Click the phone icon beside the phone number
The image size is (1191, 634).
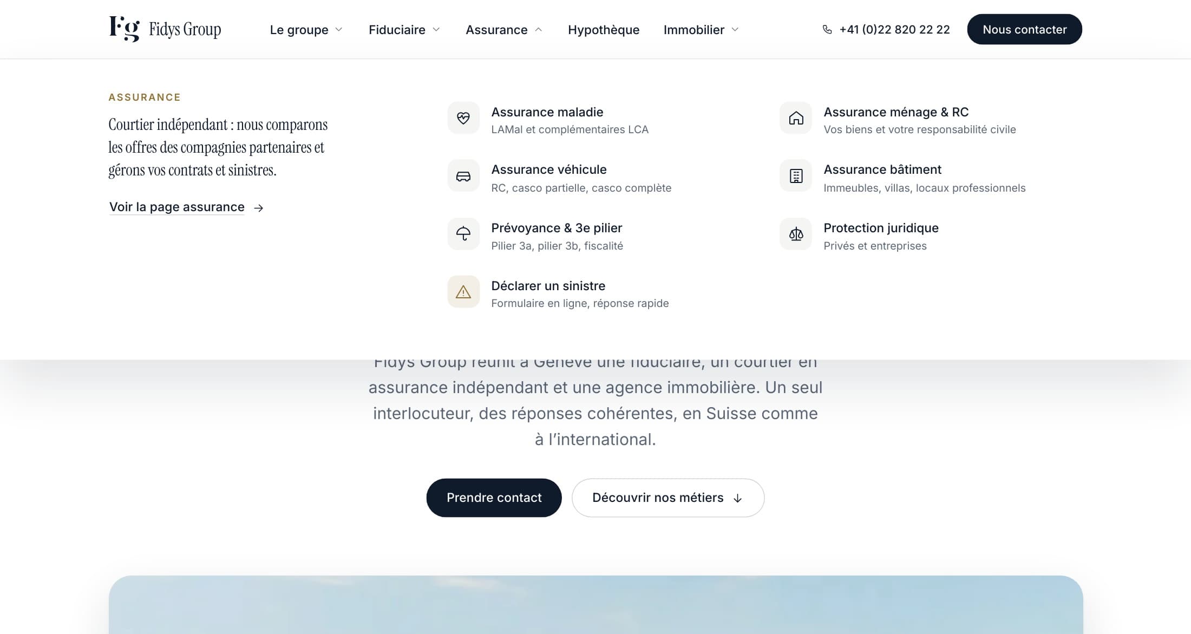tap(827, 30)
